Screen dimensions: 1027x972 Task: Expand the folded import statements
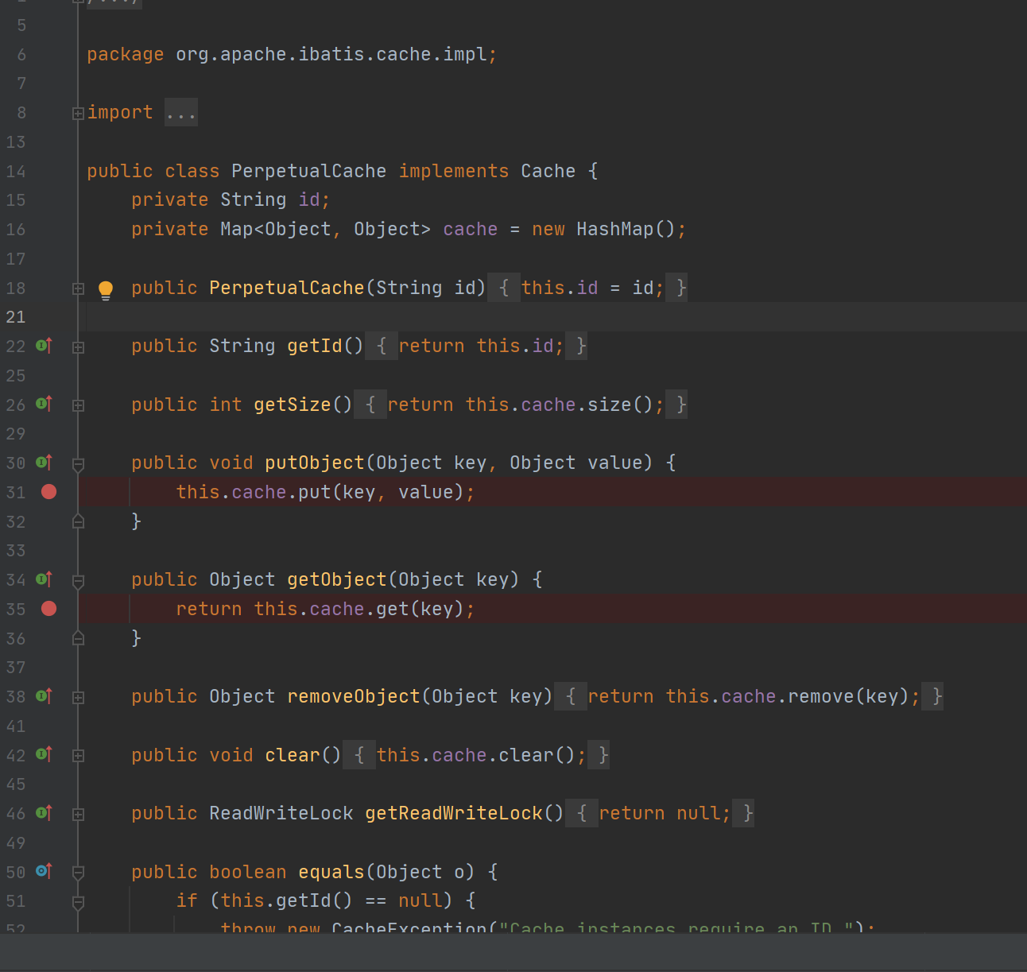tap(78, 114)
